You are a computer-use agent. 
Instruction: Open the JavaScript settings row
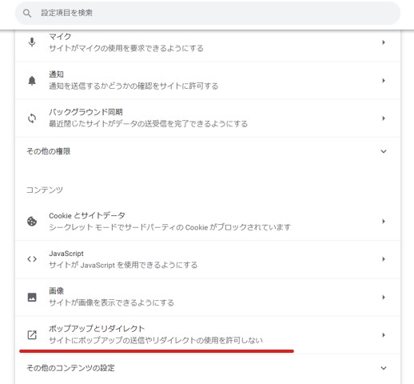coord(208,259)
